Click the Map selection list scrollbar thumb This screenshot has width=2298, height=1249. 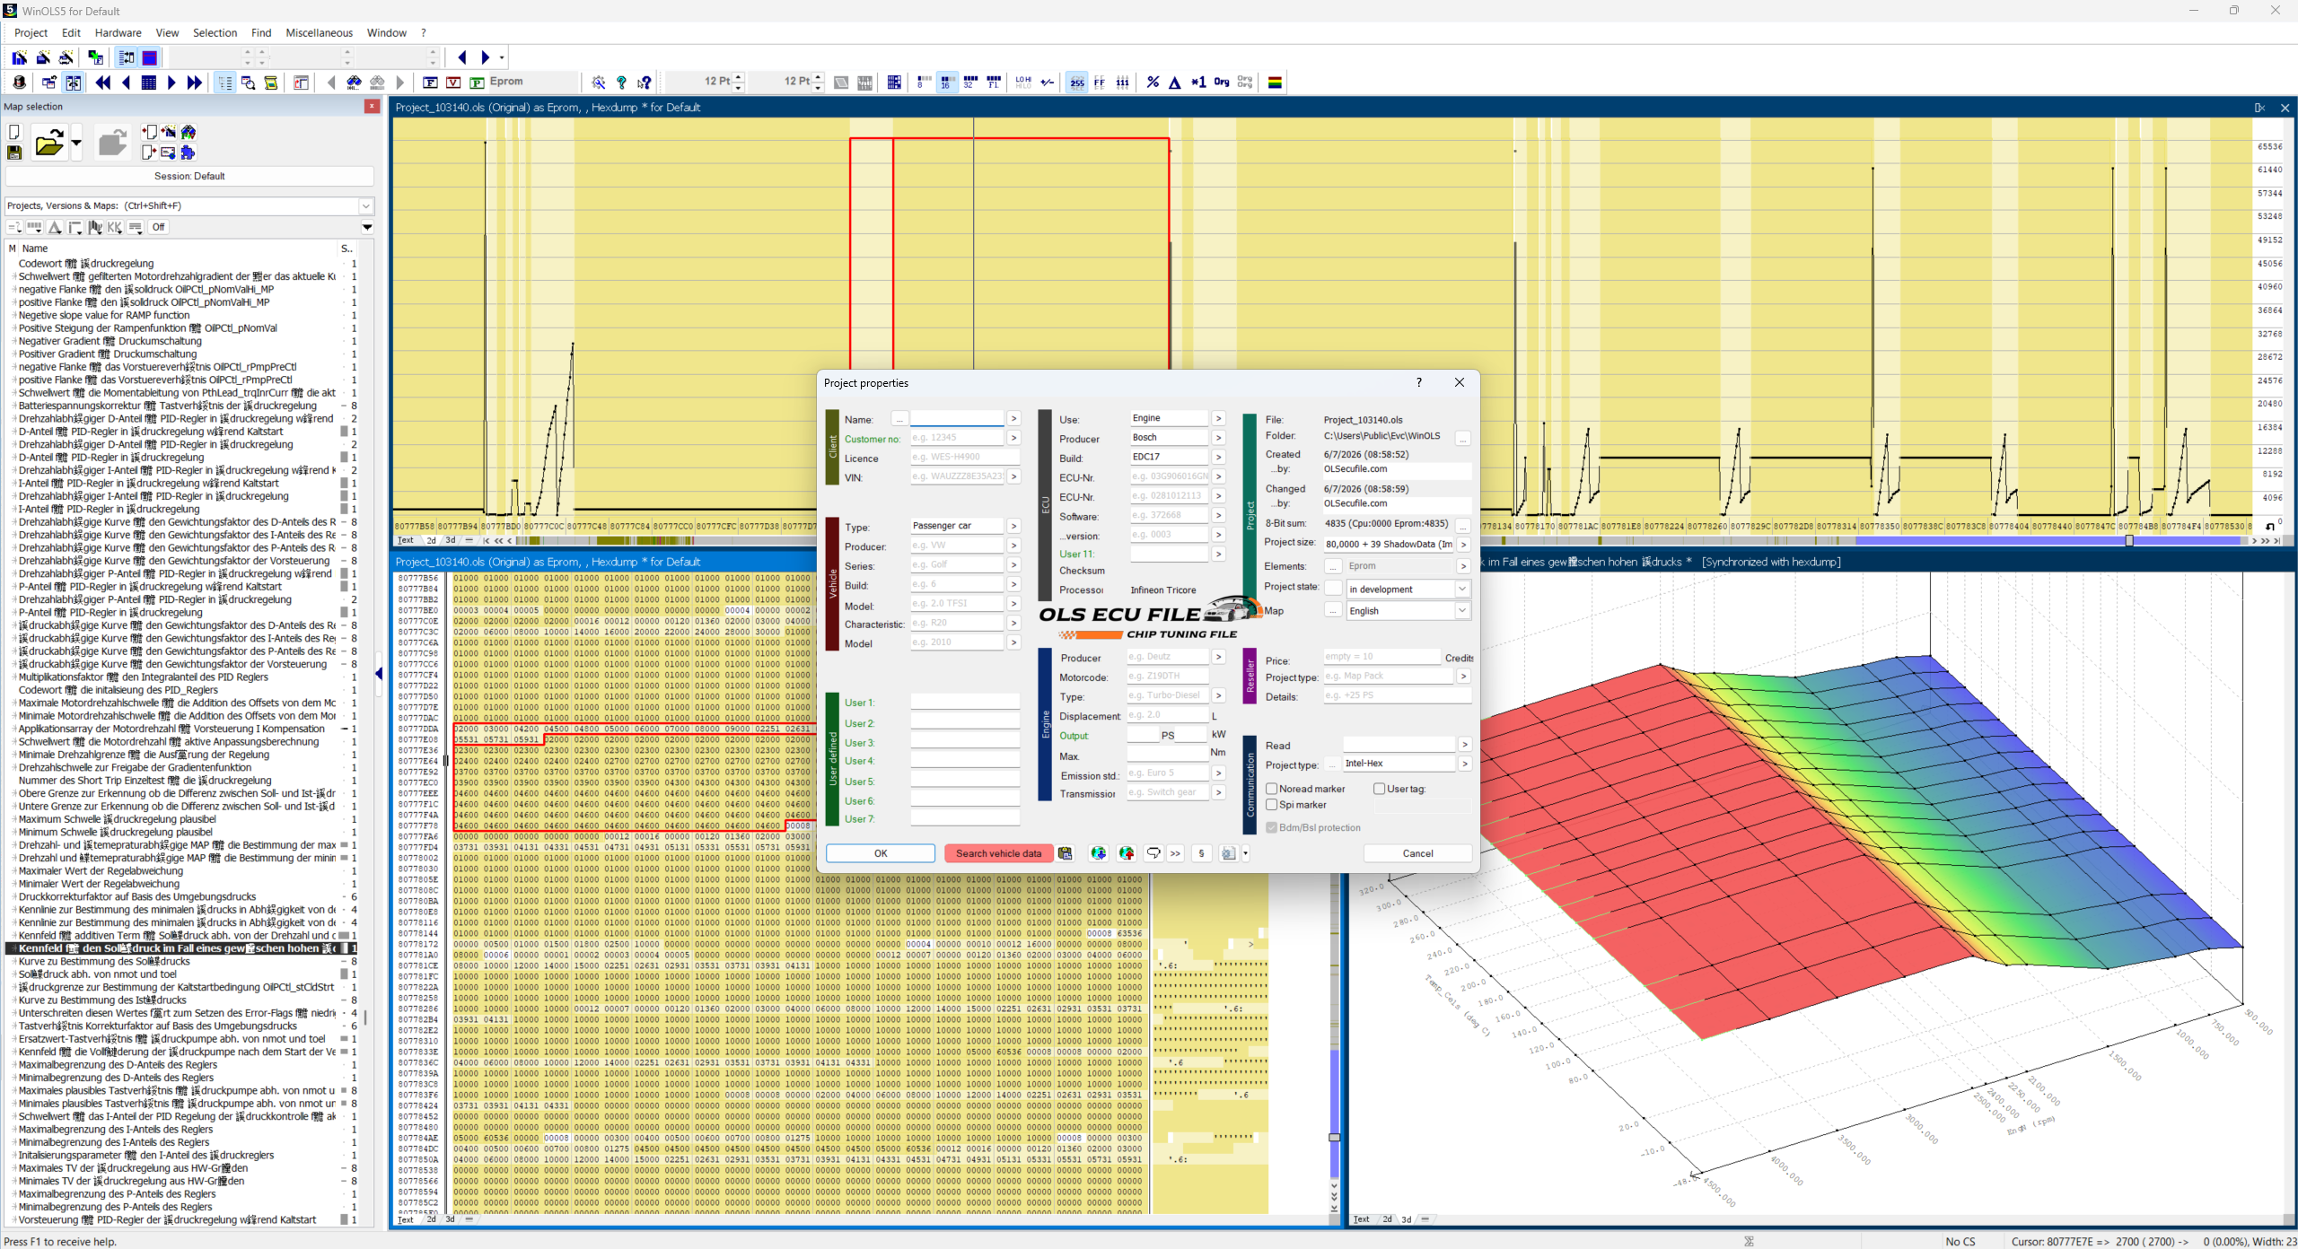point(364,1017)
